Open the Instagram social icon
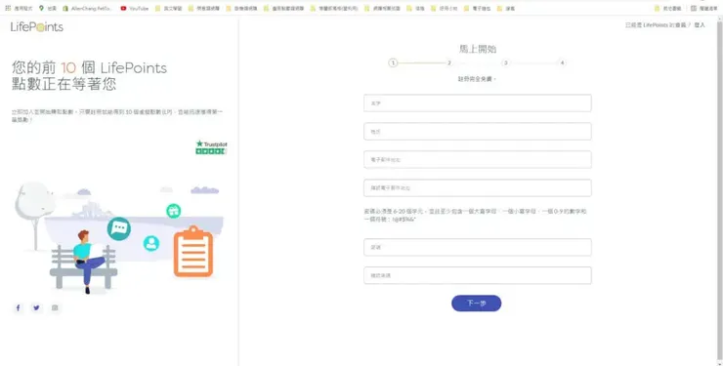This screenshot has width=723, height=366. pos(55,308)
